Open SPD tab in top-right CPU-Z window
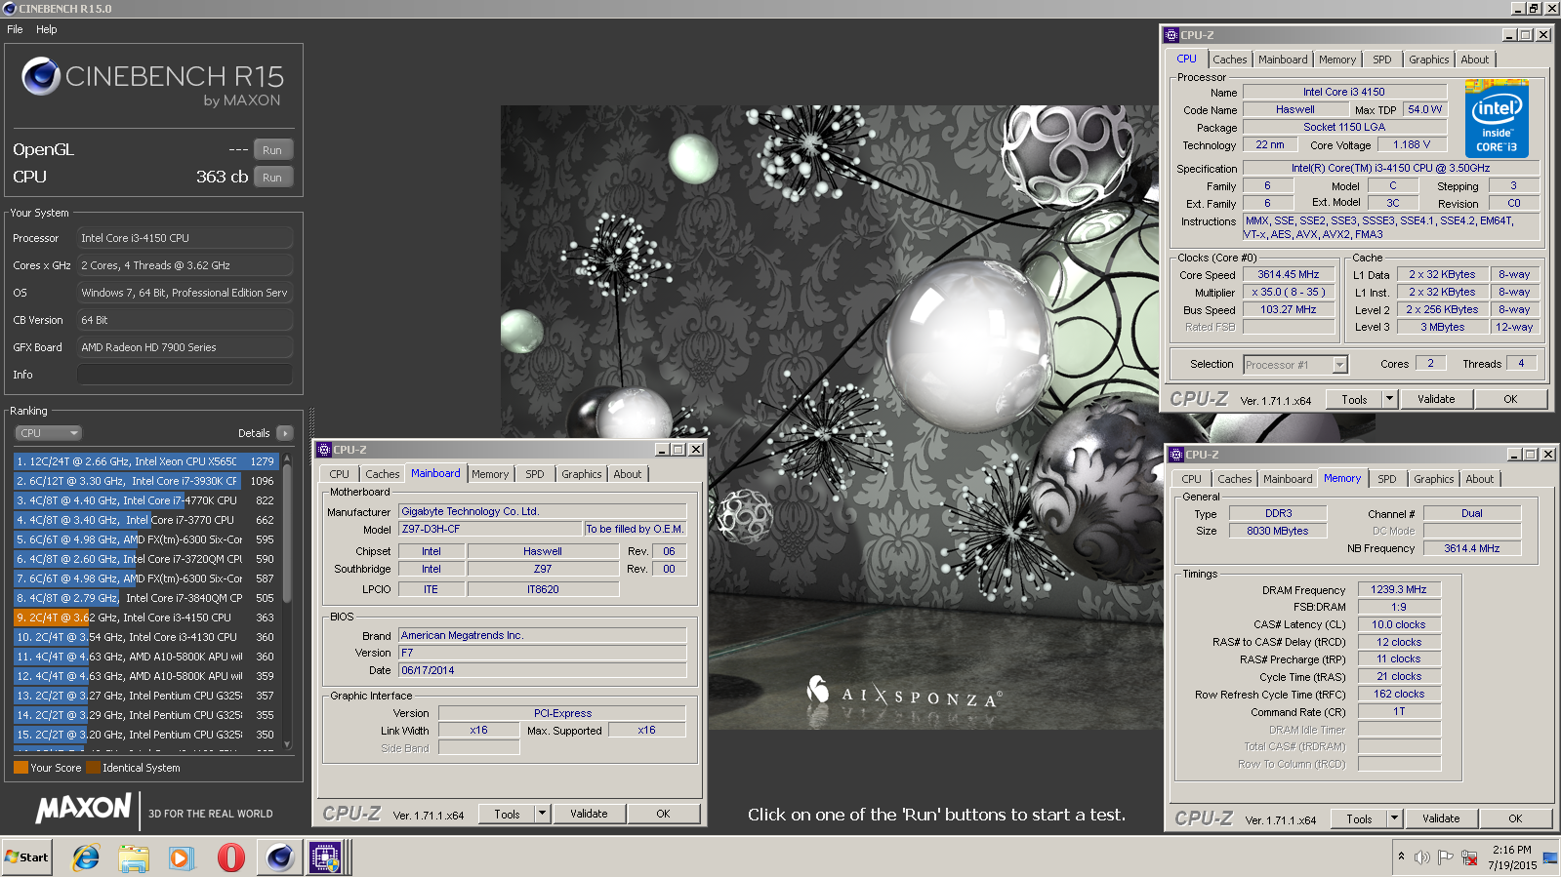The width and height of the screenshot is (1561, 877). click(1381, 60)
